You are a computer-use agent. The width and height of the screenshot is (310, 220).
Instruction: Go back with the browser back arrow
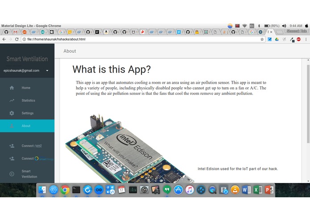click(4, 39)
